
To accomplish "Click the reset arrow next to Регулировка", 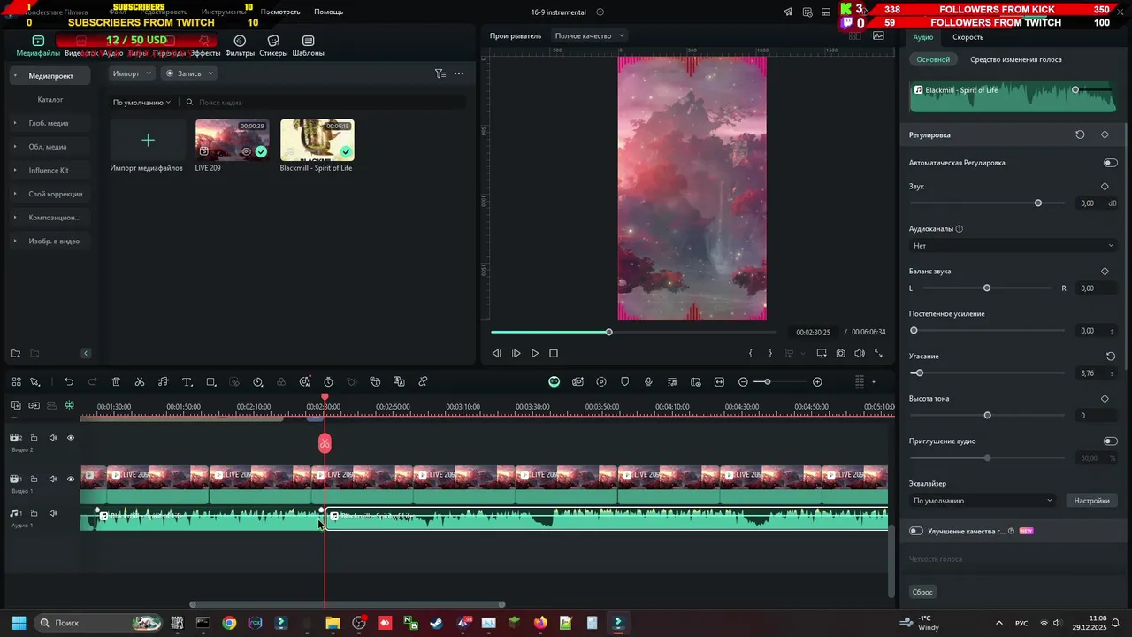I will click(1080, 134).
